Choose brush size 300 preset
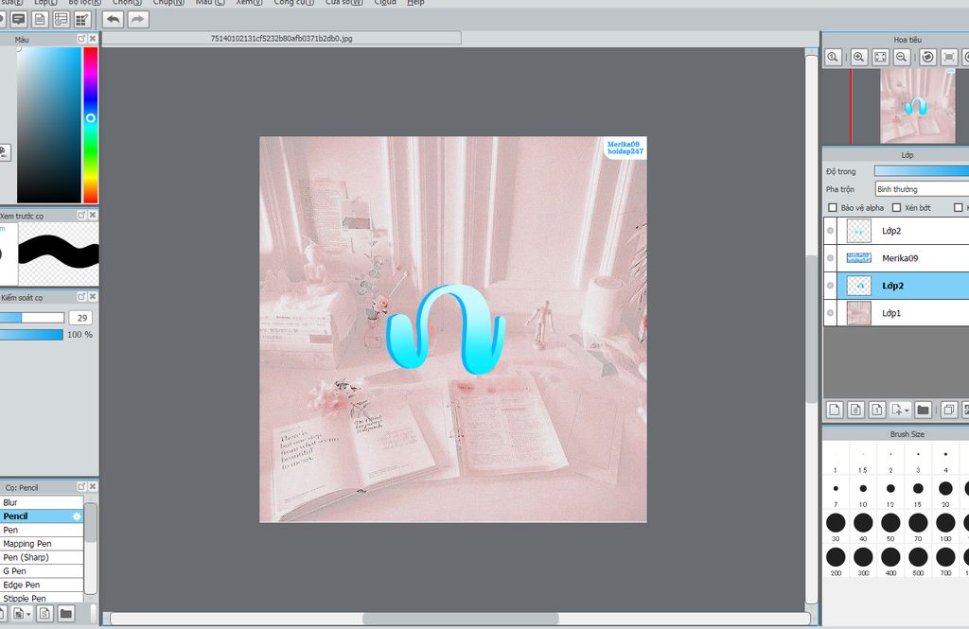This screenshot has width=969, height=629. (x=863, y=561)
